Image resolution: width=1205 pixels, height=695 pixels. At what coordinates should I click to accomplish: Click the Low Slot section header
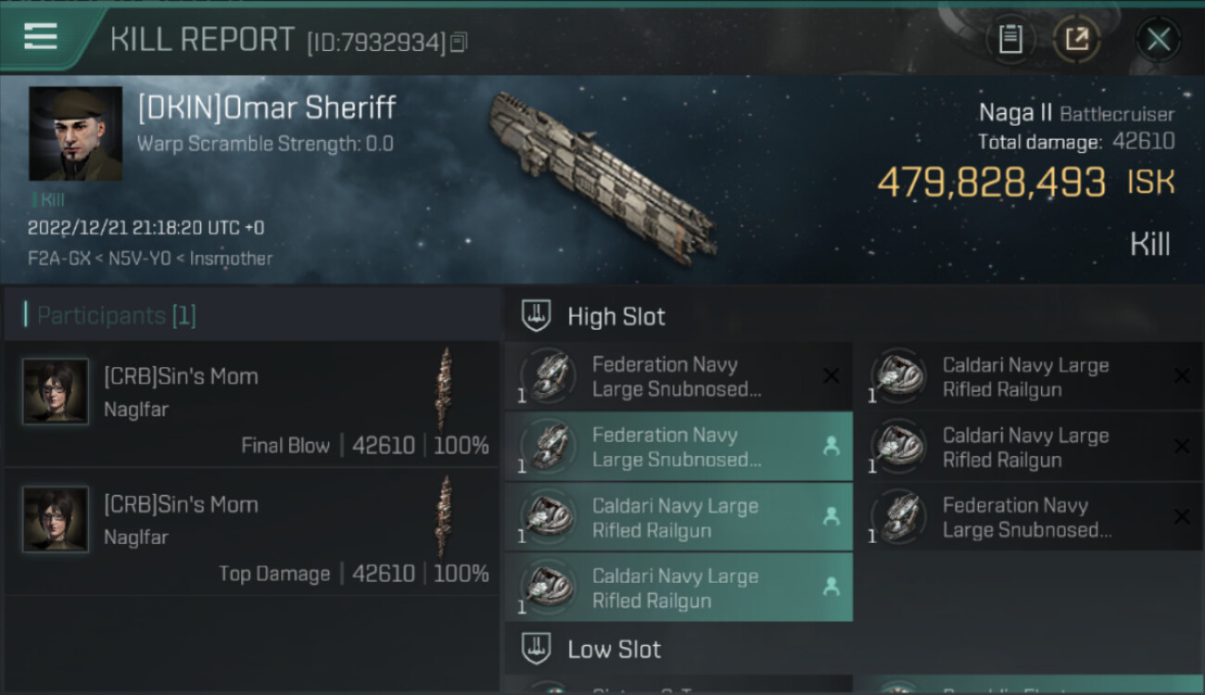click(614, 649)
